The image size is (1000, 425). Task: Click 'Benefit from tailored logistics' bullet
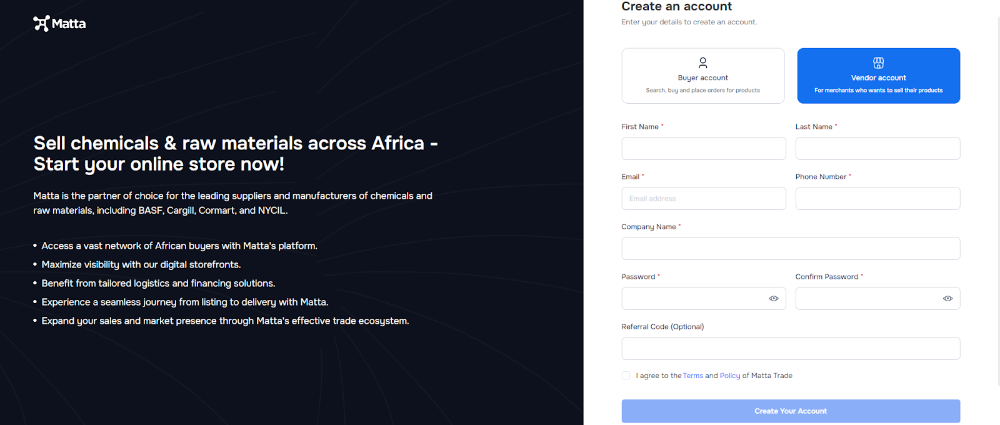[x=158, y=283]
